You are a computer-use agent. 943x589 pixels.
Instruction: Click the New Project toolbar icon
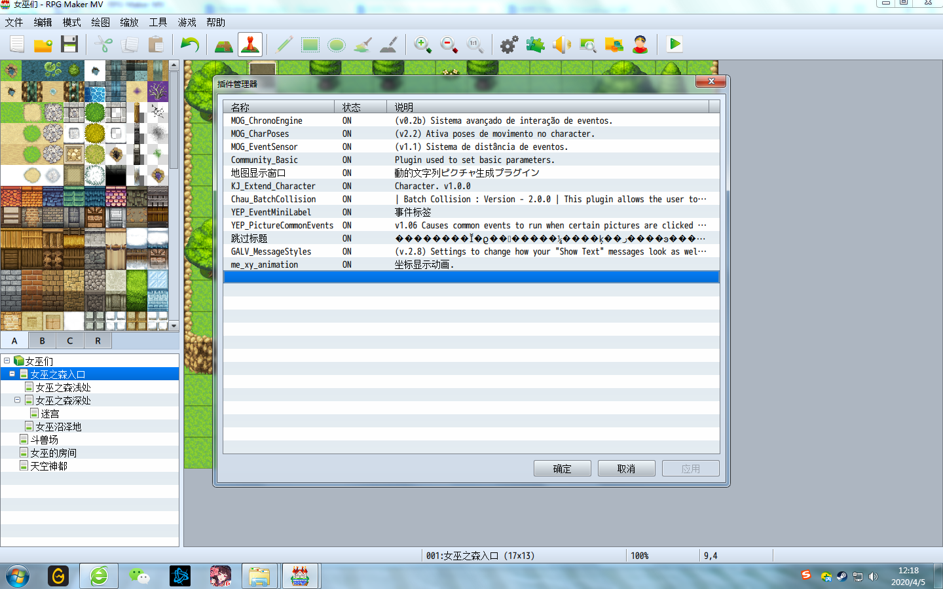(17, 45)
